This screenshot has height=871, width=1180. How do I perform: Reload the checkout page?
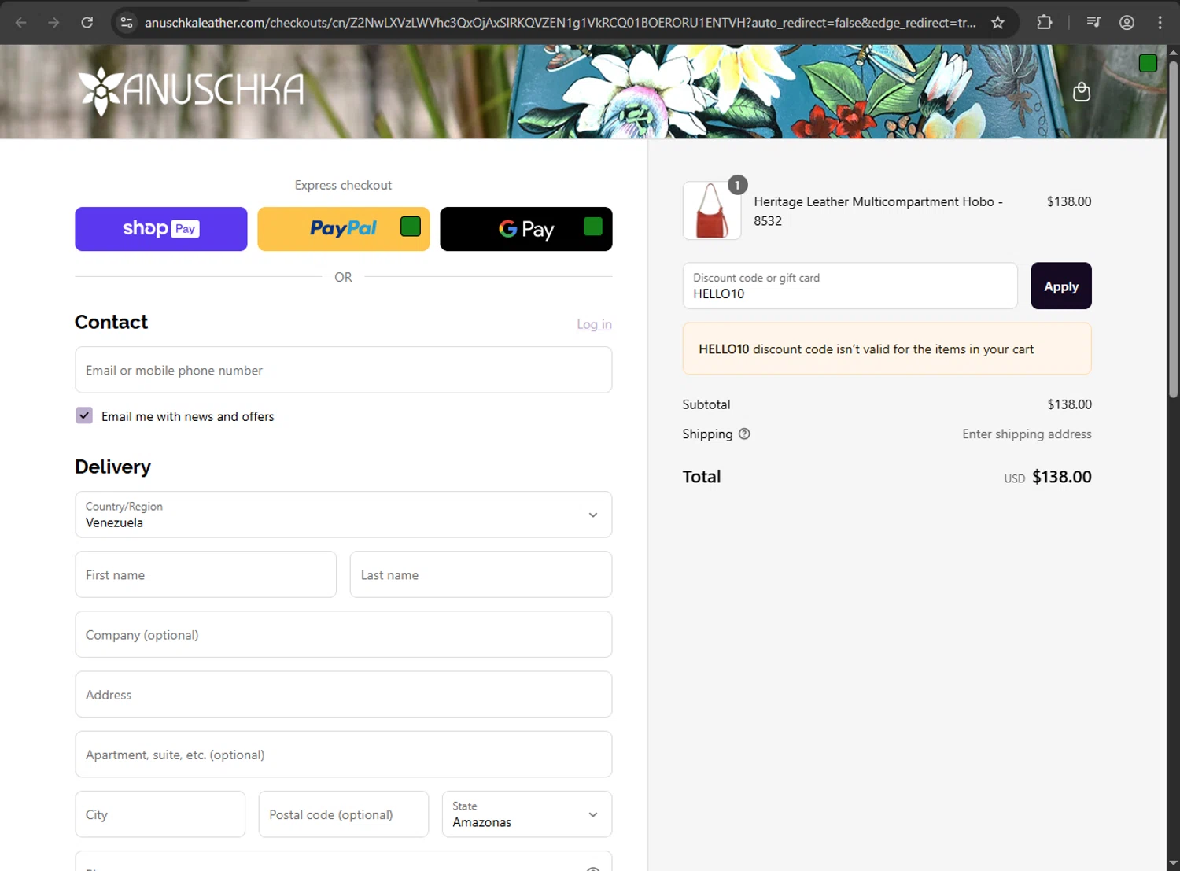87,22
